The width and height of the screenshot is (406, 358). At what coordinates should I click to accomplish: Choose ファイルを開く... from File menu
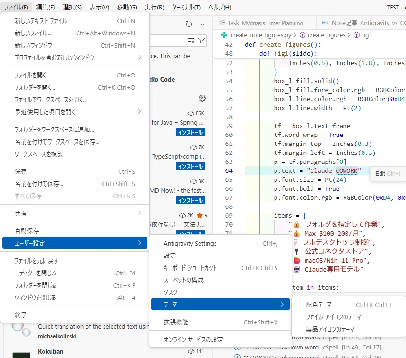pos(75,75)
